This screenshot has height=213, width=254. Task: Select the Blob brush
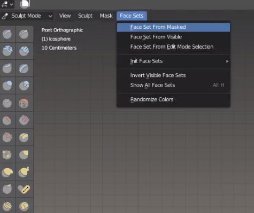click(x=24, y=85)
